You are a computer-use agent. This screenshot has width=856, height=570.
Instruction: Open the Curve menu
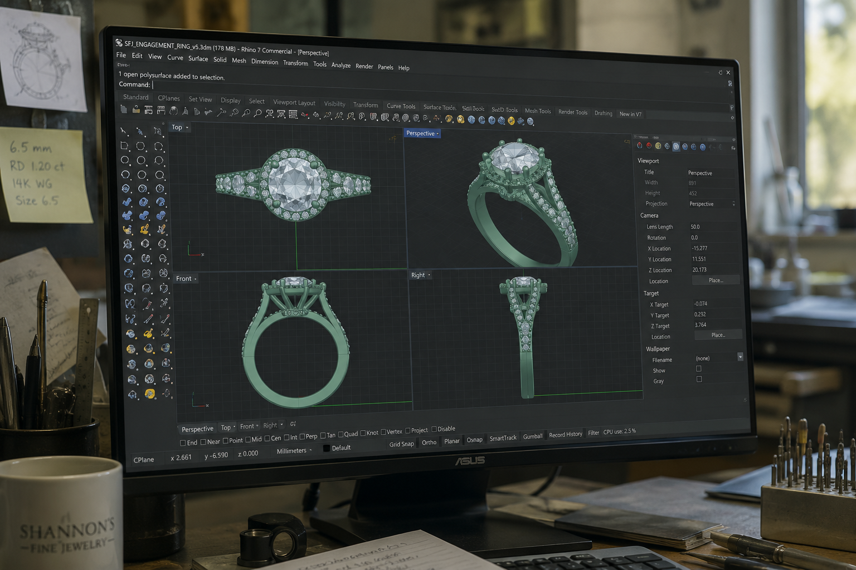[x=175, y=57]
